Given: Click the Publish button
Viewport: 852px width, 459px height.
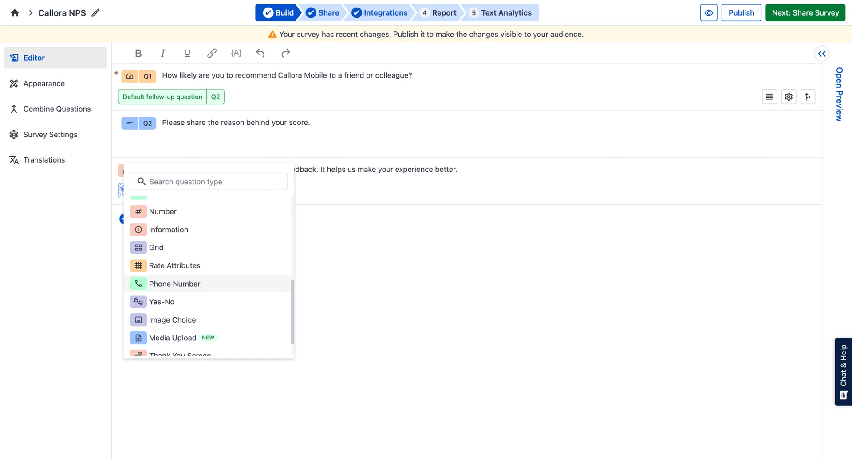Looking at the screenshot, I should (x=741, y=13).
